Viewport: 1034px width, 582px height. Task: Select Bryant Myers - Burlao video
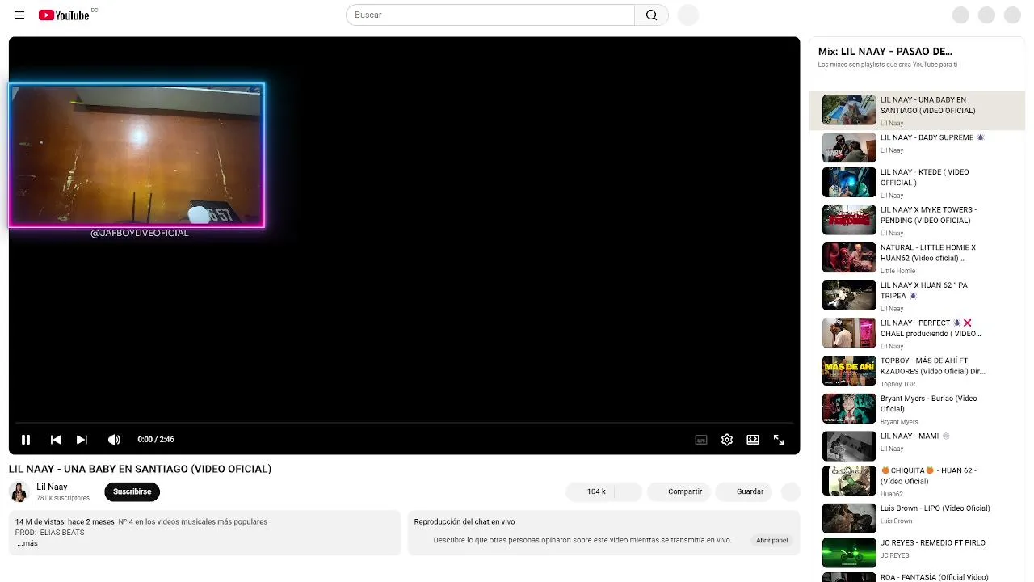coord(917,409)
